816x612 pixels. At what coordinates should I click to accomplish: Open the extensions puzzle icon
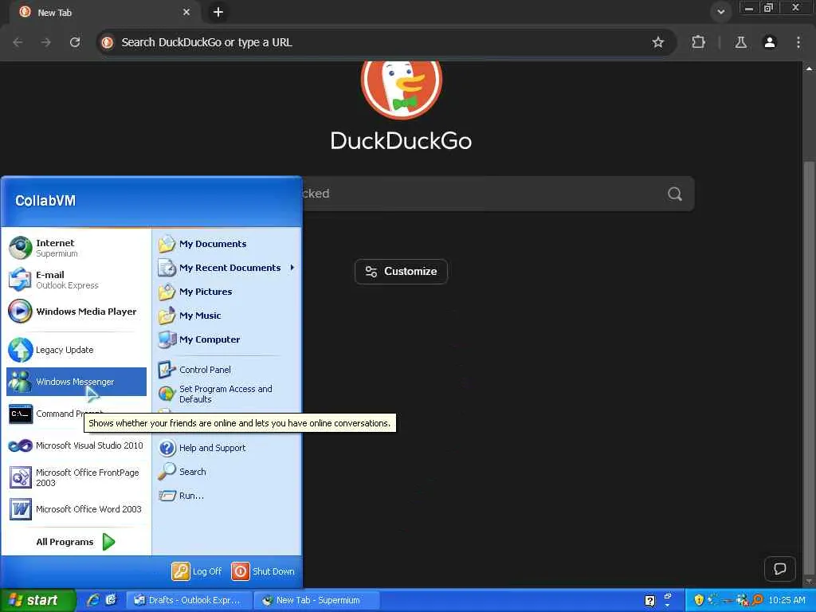(x=698, y=42)
